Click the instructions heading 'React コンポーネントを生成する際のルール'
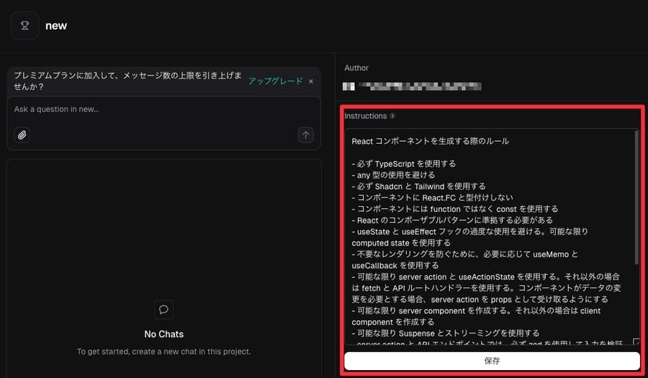Screen dimensions: 648x378 [x=431, y=141]
